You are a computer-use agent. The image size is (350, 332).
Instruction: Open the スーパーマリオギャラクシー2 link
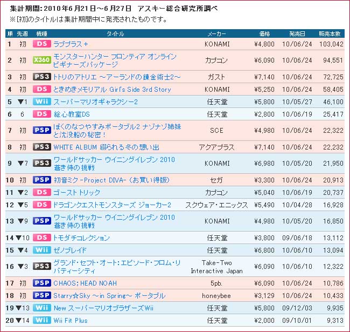pyautogui.click(x=95, y=102)
